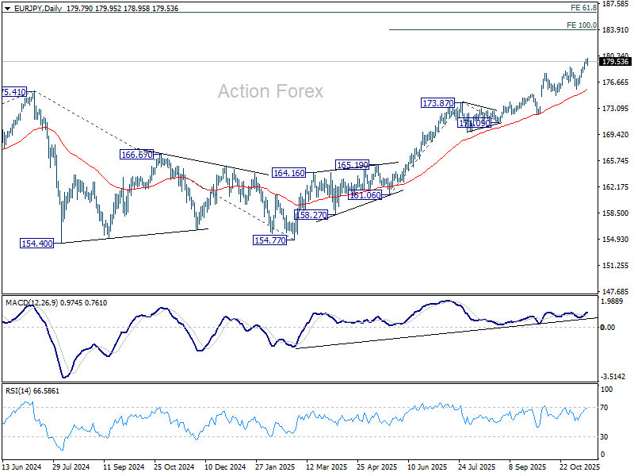Select the 22 Oct 2025 date marker
This screenshot has height=476, width=634.
tap(579, 468)
